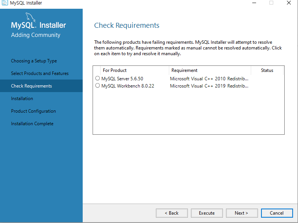Select the MySQL Server 5.6.50 radio button
298x223 pixels.
(98, 78)
